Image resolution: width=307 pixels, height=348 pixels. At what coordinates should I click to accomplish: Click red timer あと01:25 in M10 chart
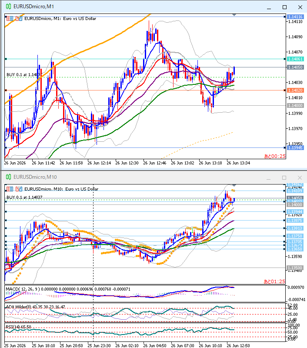coord(274,281)
